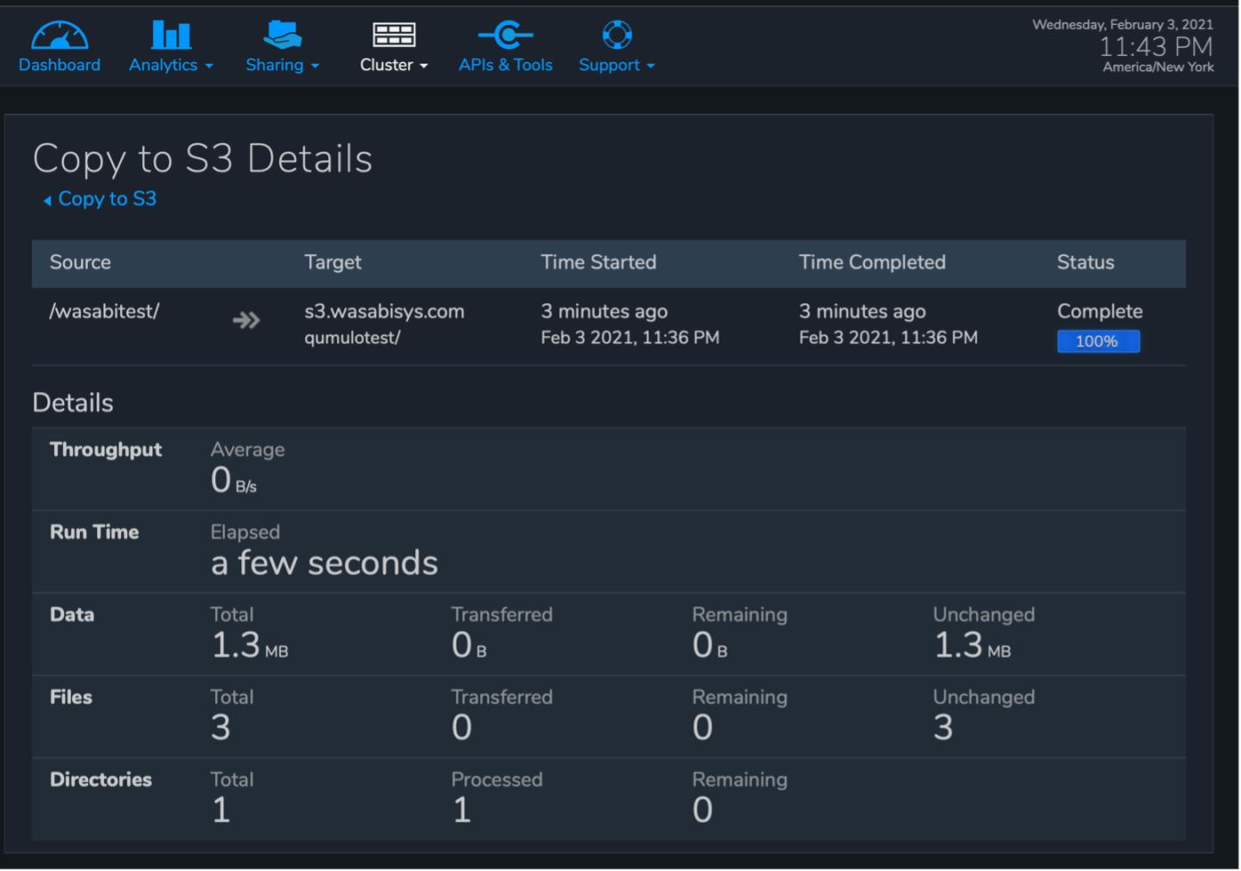Expand the Cluster dropdown menu
The width and height of the screenshot is (1241, 871).
pyautogui.click(x=394, y=65)
